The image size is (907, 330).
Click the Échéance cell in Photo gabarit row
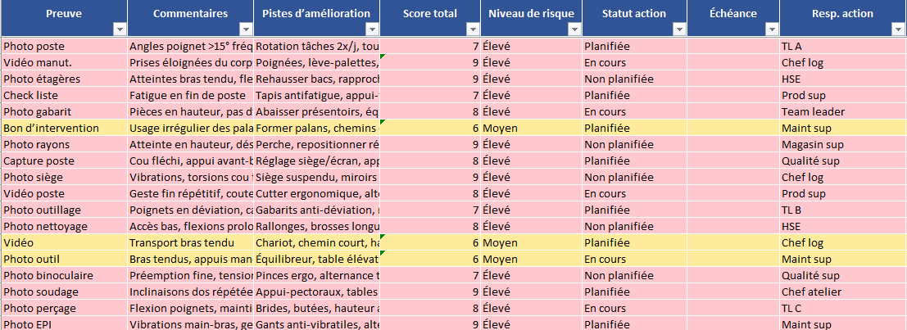coord(732,112)
